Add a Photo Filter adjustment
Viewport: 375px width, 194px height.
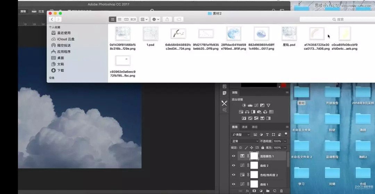[x=259, y=112]
